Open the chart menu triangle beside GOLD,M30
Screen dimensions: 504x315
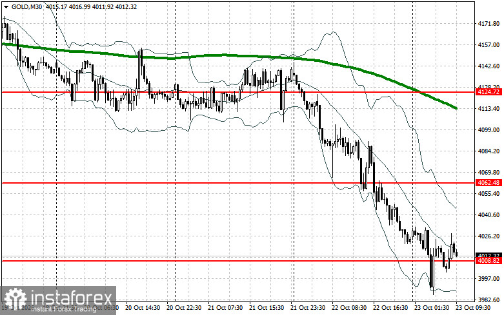coord(6,6)
